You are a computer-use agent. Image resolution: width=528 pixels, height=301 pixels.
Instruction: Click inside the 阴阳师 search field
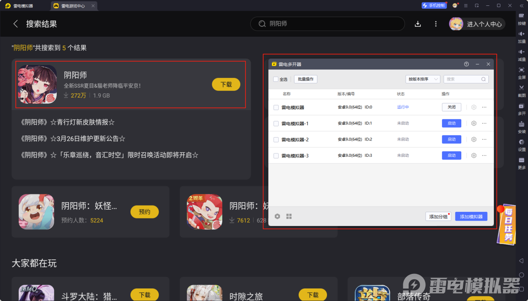(327, 24)
